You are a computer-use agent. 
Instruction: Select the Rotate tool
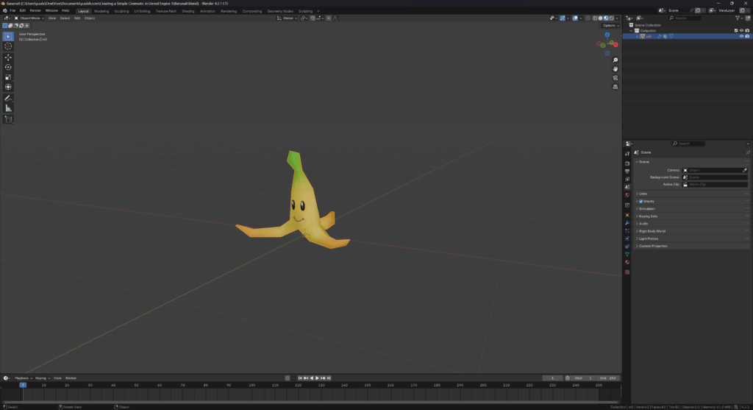pyautogui.click(x=8, y=67)
